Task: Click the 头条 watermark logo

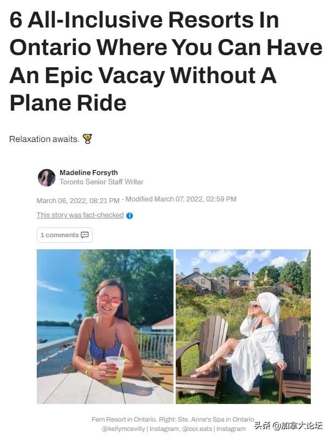Action: 263,425
